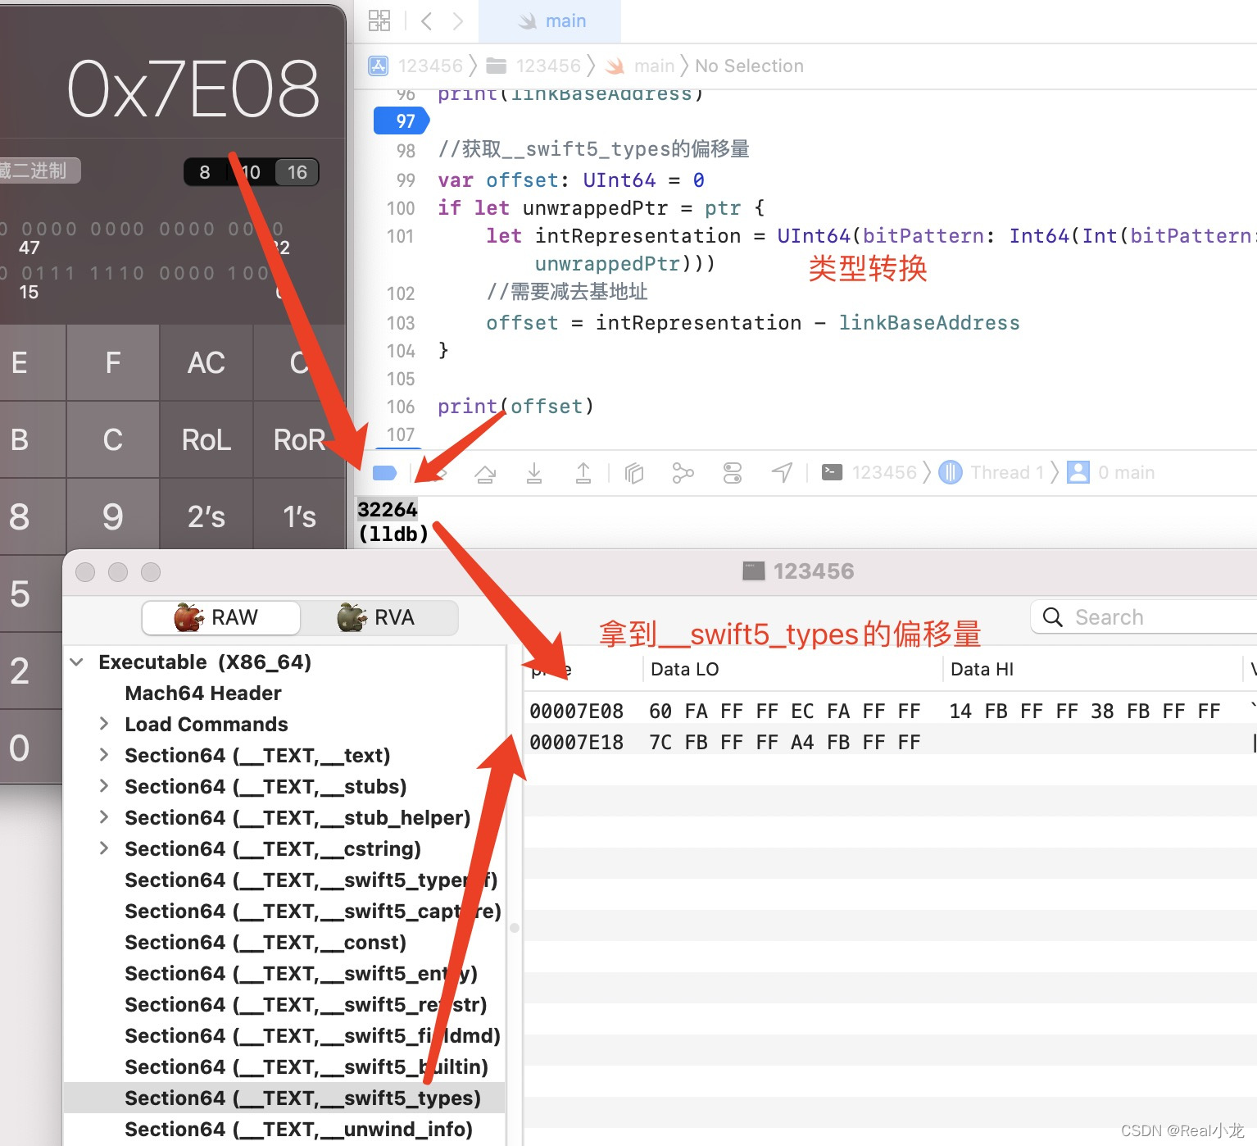The height and width of the screenshot is (1146, 1257).
Task: Expand Section64 (__TEXT,__stubs) node
Action: (104, 785)
